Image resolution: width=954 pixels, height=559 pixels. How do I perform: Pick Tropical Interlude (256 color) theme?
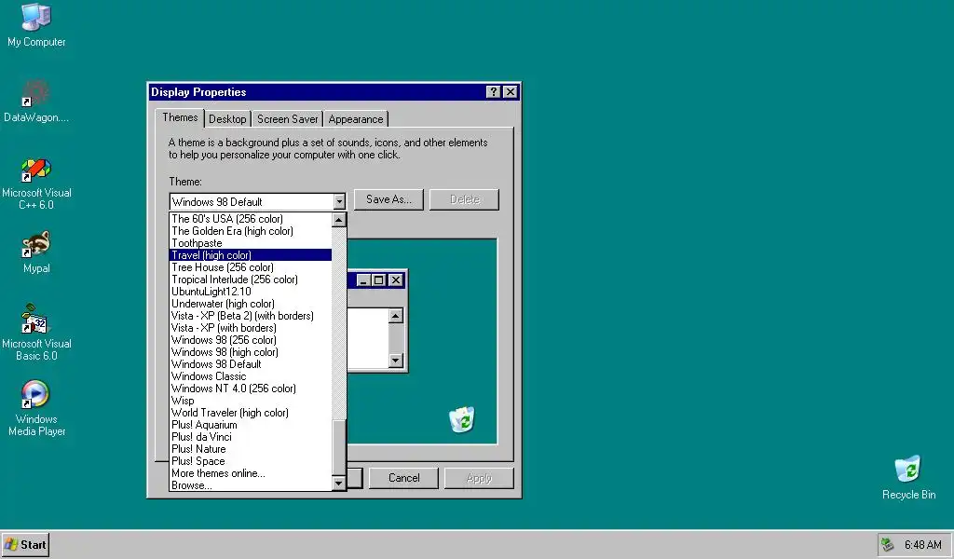pyautogui.click(x=251, y=279)
